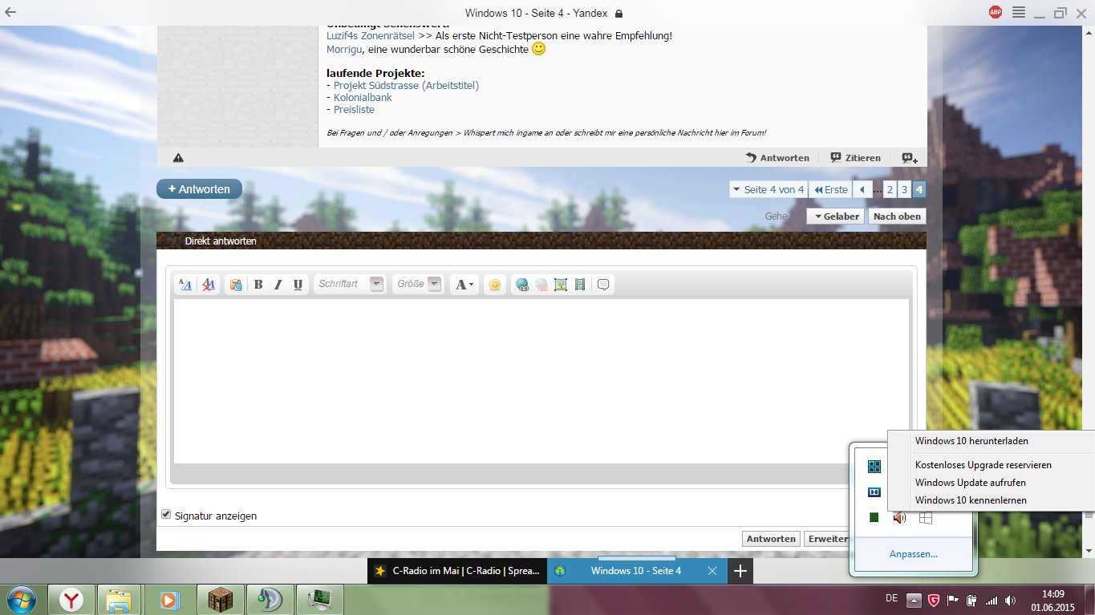1095x615 pixels.
Task: Open the Yandex browser hamburger menu
Action: tap(1019, 13)
